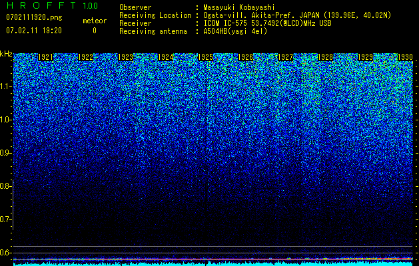Click the cyan amplitude bar graph at bottom

(x=213, y=264)
